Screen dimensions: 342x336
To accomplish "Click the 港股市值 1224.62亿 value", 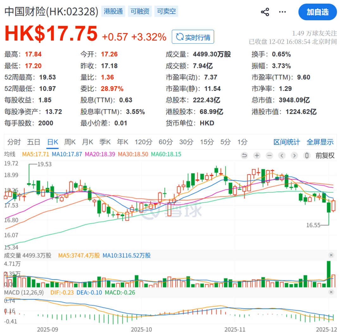I will click(x=301, y=112).
